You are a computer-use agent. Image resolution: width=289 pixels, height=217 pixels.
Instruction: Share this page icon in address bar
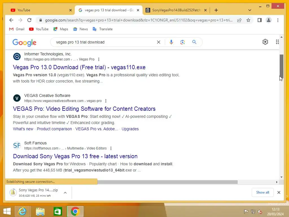239,20
